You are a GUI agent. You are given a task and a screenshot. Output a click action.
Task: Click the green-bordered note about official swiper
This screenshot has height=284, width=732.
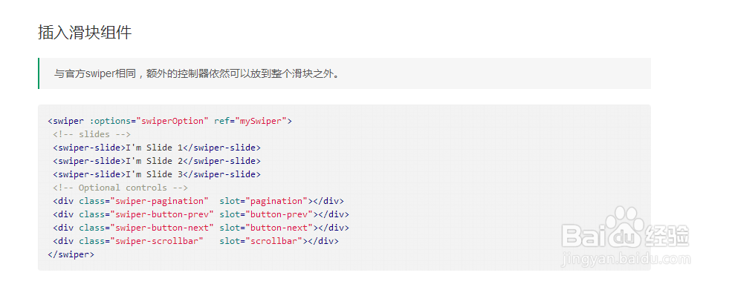pos(344,73)
